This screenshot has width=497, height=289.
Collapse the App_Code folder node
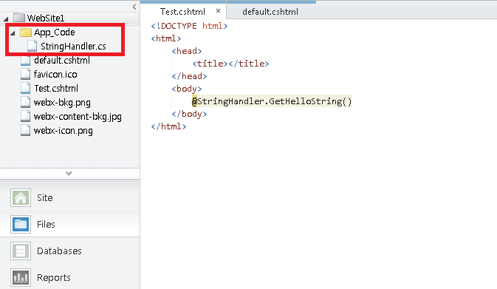[x=13, y=33]
